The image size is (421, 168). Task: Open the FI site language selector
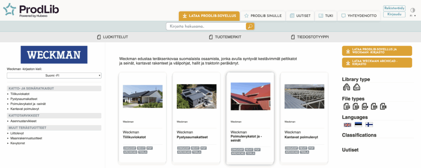coord(413,16)
